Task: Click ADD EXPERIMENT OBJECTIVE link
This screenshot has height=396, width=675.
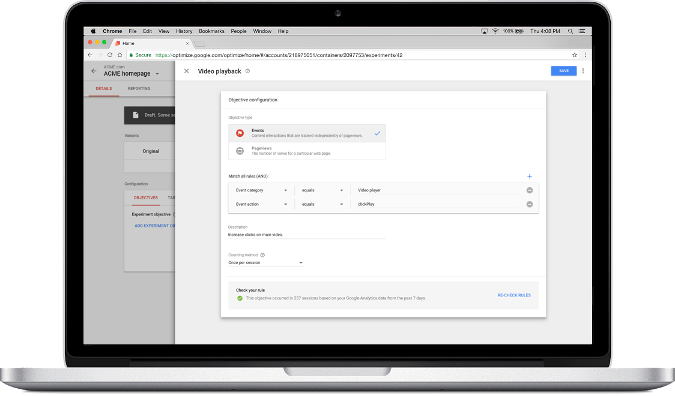Action: pos(154,226)
